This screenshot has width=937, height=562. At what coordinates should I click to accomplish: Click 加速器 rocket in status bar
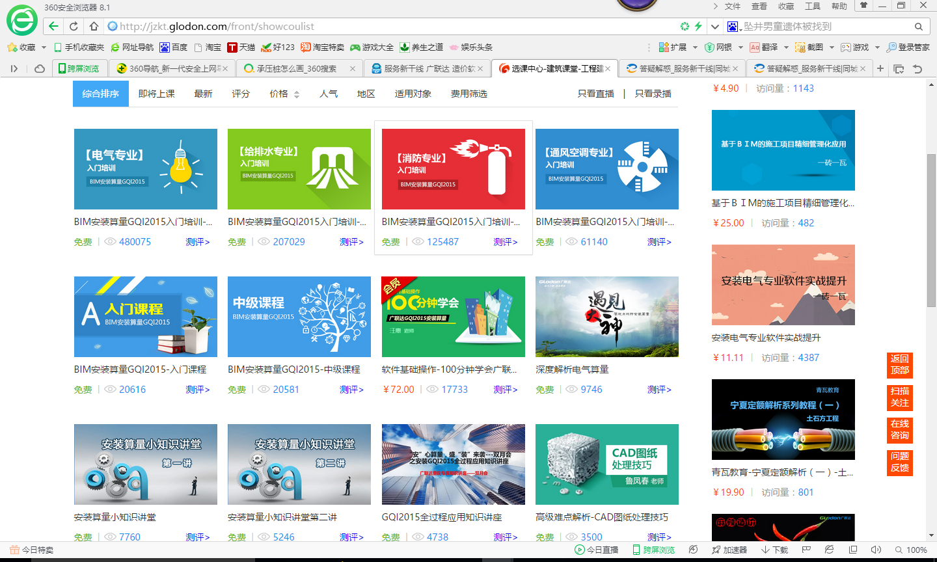coord(729,550)
